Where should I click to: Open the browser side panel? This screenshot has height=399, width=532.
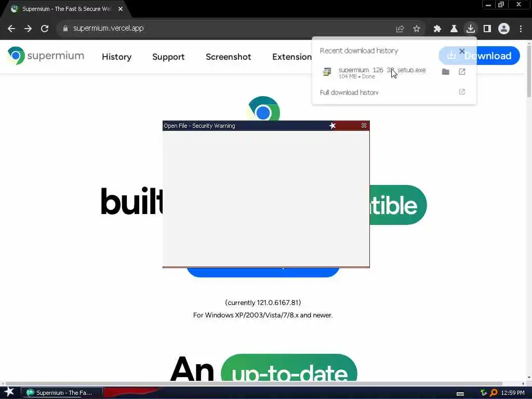tap(487, 29)
